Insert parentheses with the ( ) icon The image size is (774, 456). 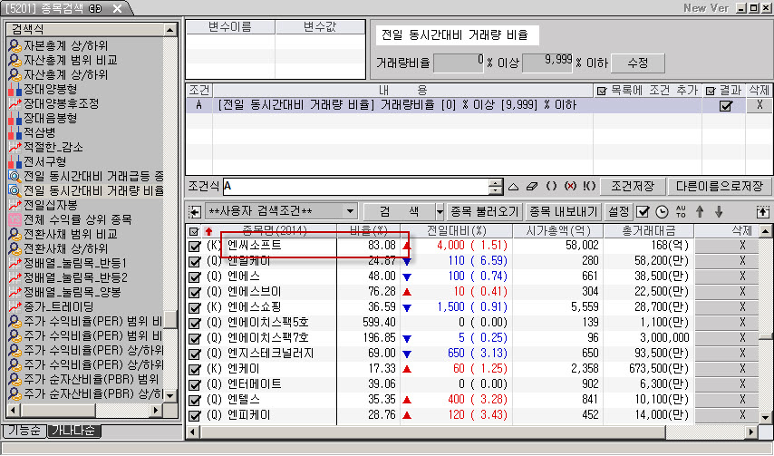[551, 186]
